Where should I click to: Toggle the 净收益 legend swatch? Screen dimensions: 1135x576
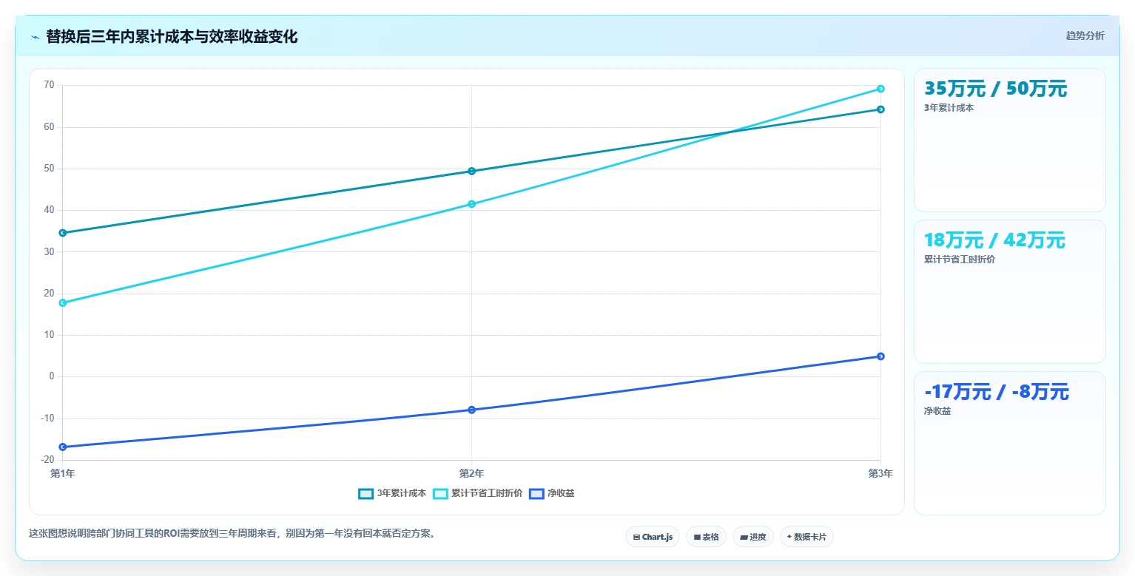click(x=536, y=493)
